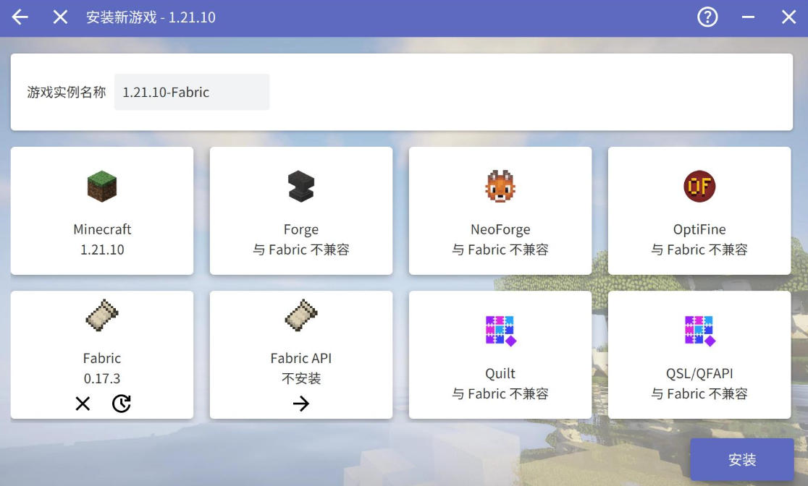Click the Fabric API scroll icon
This screenshot has height=486, width=808.
coord(301,315)
